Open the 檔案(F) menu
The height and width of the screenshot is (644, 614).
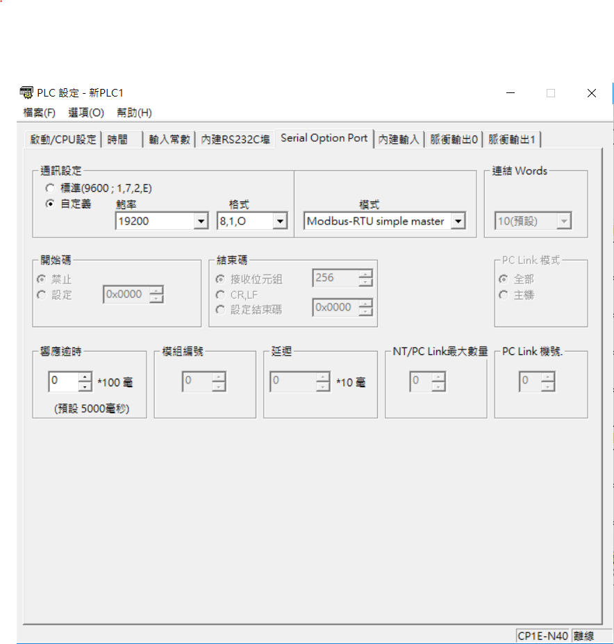pos(39,113)
